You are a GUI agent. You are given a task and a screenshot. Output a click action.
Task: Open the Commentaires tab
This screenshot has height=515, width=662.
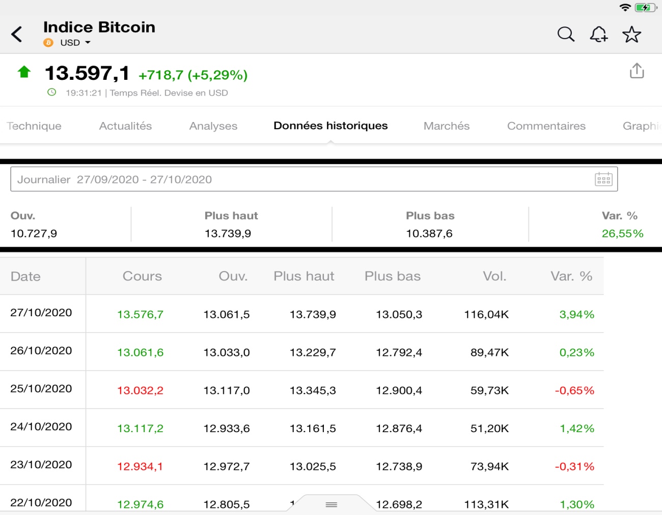[x=546, y=126]
